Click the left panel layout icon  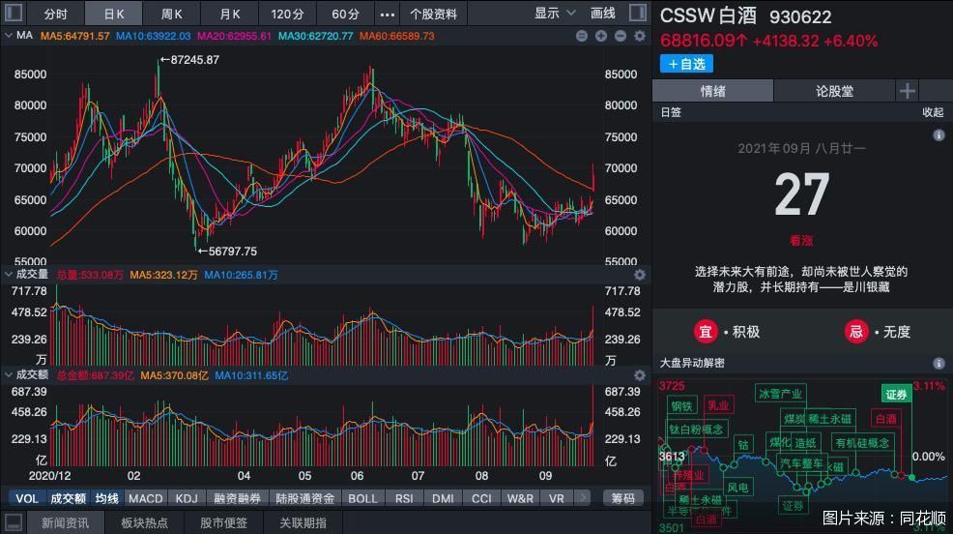point(14,13)
